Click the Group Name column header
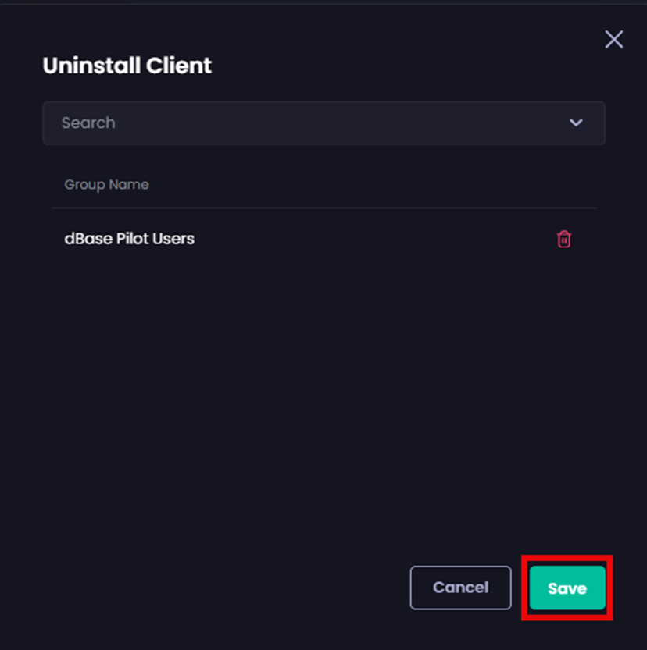The height and width of the screenshot is (650, 647). click(106, 184)
